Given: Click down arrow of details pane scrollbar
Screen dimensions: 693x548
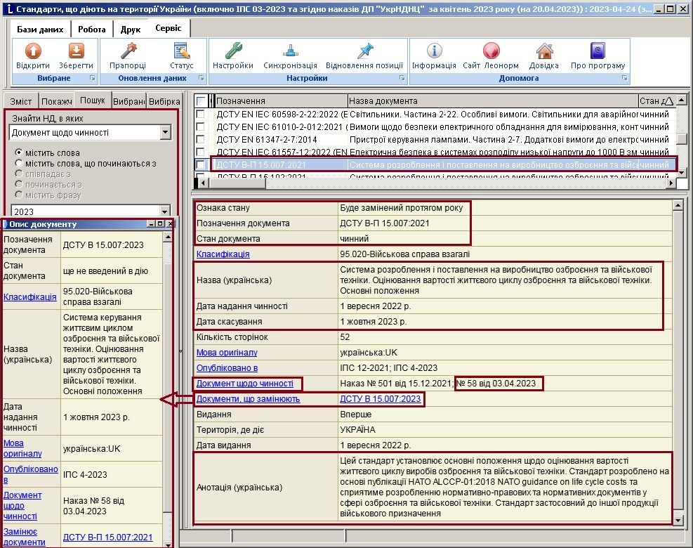Looking at the screenshot, I should pyautogui.click(x=678, y=520).
